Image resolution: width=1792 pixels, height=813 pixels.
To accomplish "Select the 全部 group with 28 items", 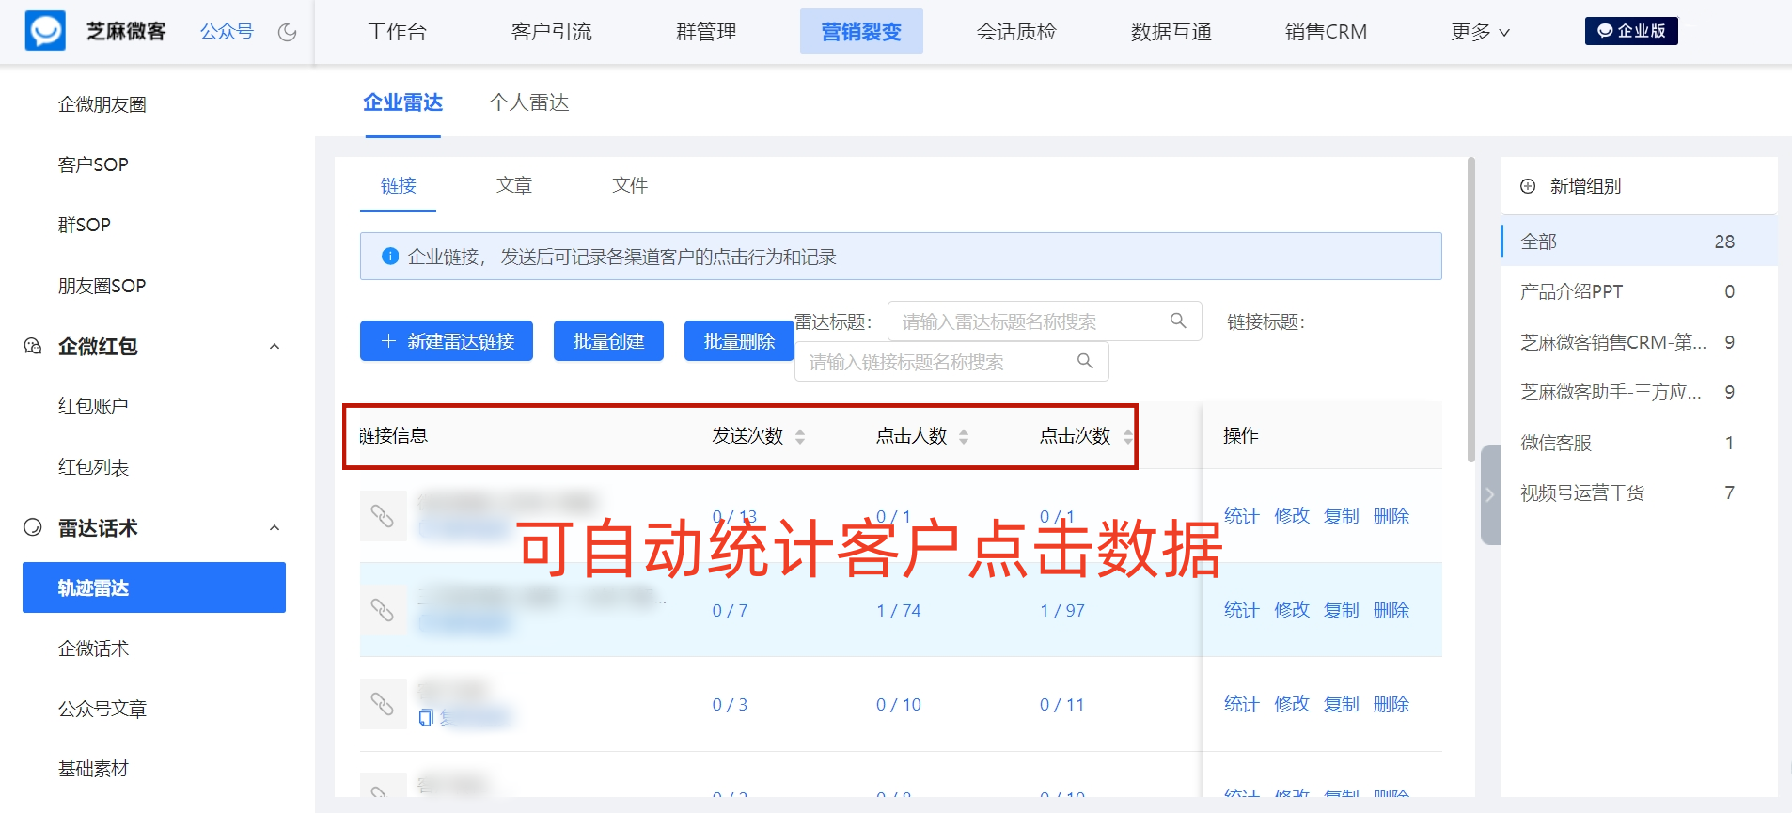I will tap(1639, 242).
